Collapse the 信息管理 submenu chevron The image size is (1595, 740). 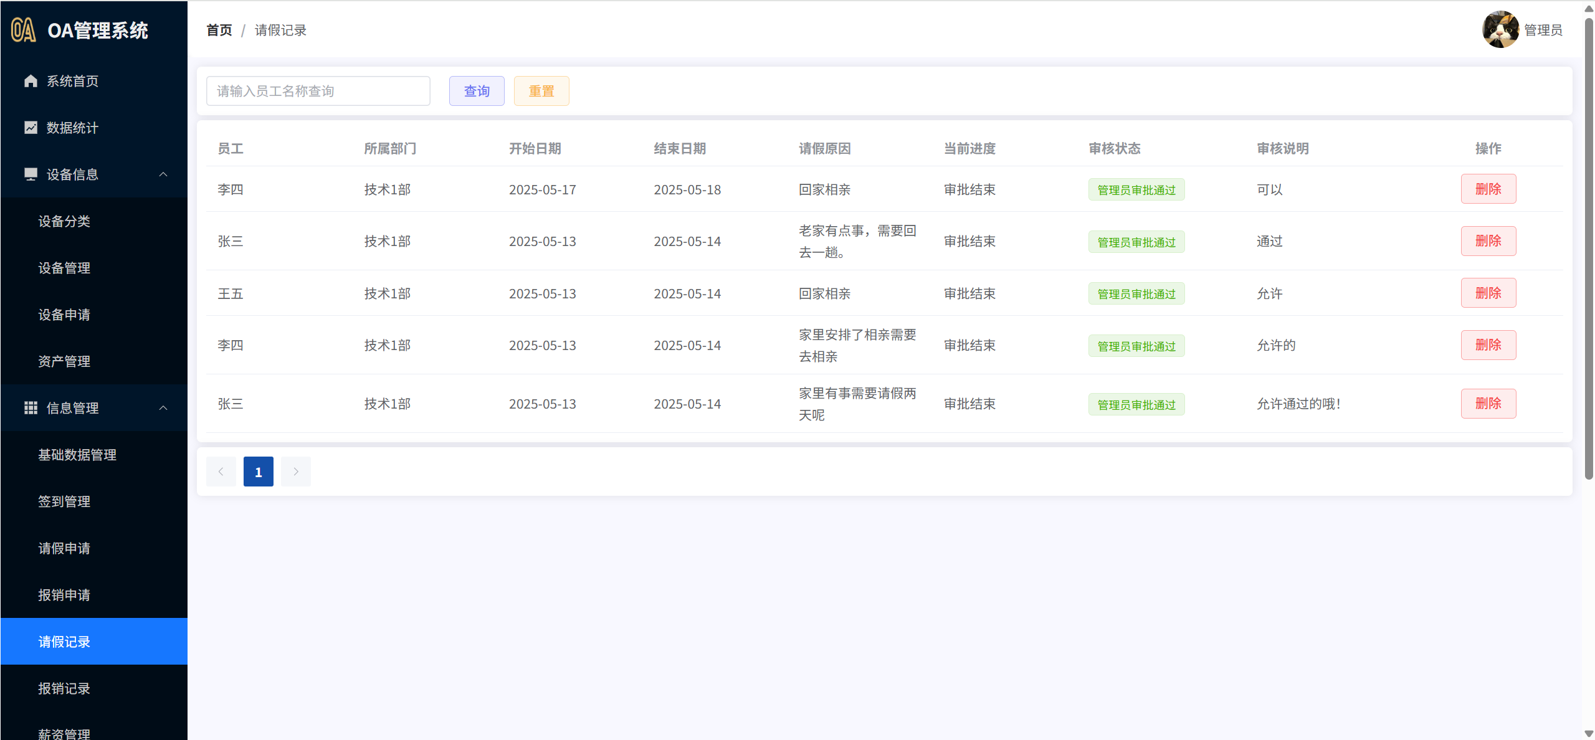pos(163,408)
